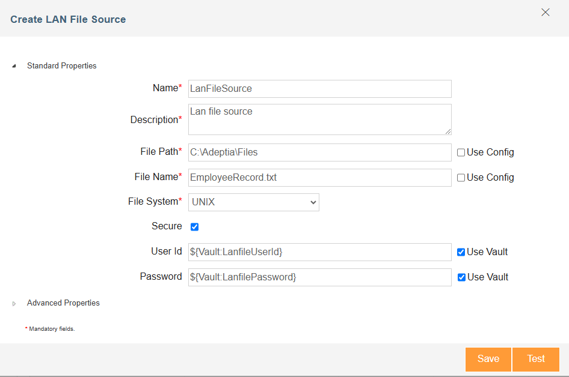Open the File System UNIX dropdown
Viewport: 569px width, 377px height.
pyautogui.click(x=254, y=202)
